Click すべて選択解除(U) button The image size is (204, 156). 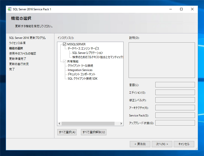94,132
